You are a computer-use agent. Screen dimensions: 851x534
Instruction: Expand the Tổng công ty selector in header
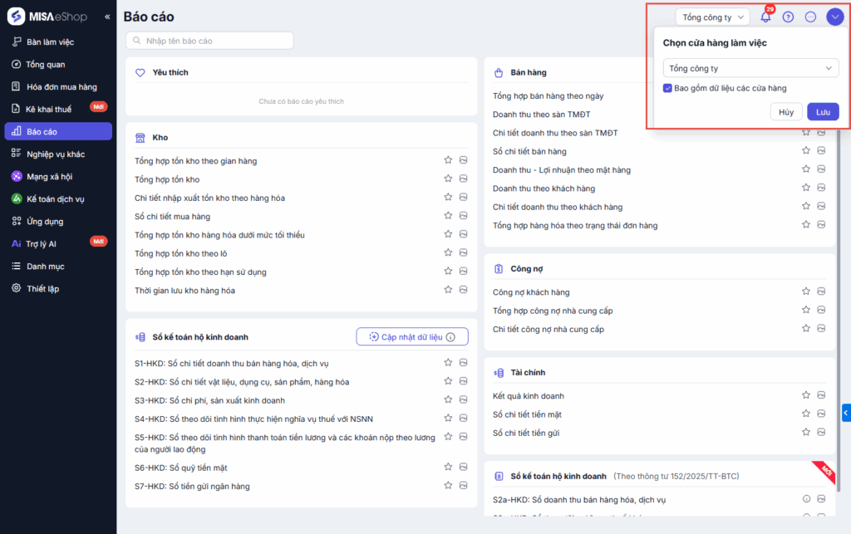coord(713,17)
